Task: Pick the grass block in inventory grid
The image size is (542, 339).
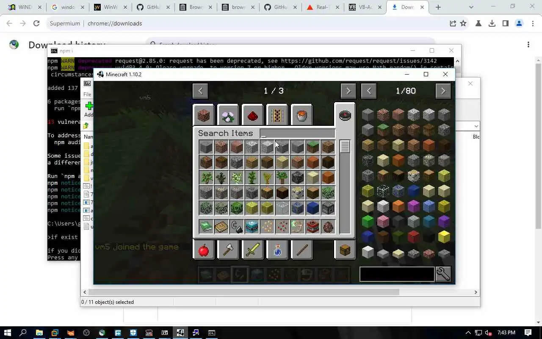Action: point(312,147)
